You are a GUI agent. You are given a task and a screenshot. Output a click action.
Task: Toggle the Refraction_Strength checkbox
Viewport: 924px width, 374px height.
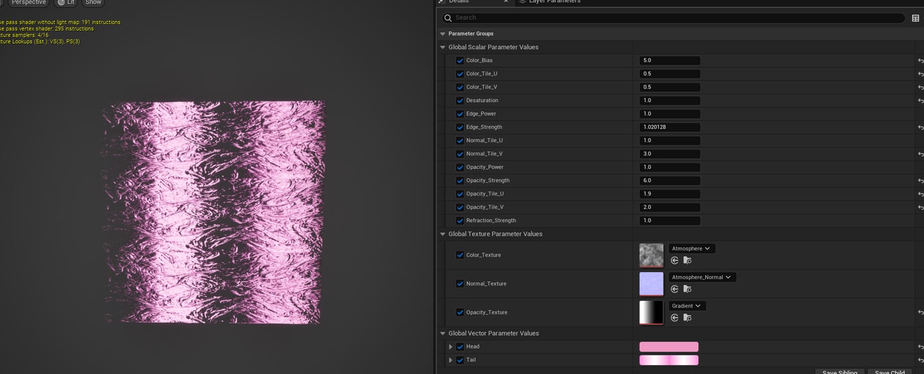click(x=459, y=221)
